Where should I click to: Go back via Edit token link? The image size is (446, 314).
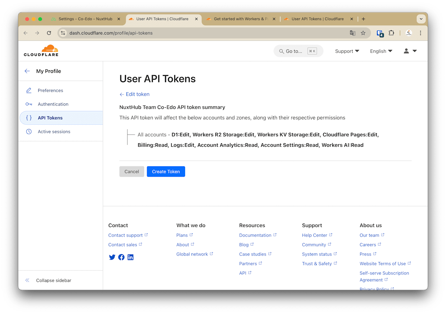(x=135, y=94)
